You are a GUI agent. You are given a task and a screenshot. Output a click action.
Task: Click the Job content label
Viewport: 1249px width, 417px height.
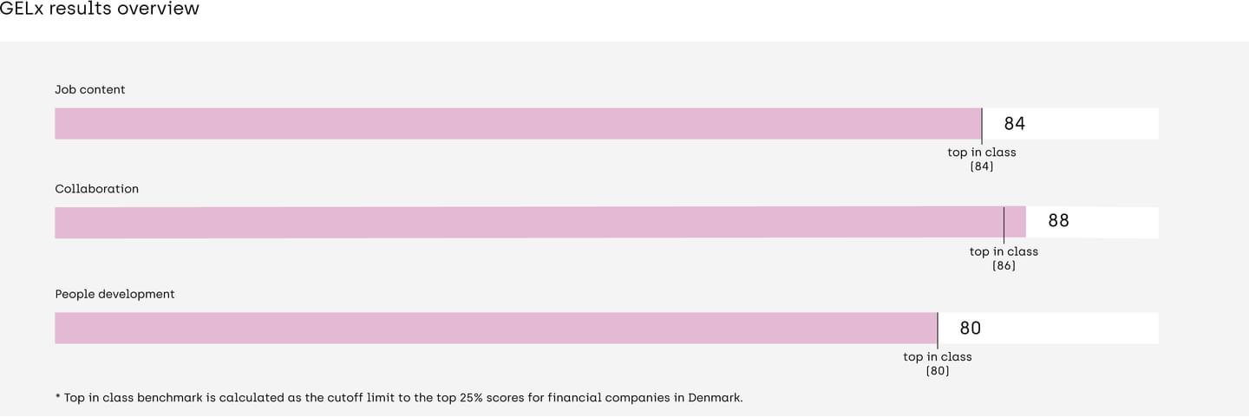(x=90, y=89)
